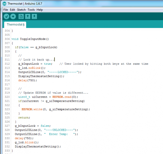Click line number 320 in the gutter
Viewport: 163px width, 154px height.
tap(7, 97)
